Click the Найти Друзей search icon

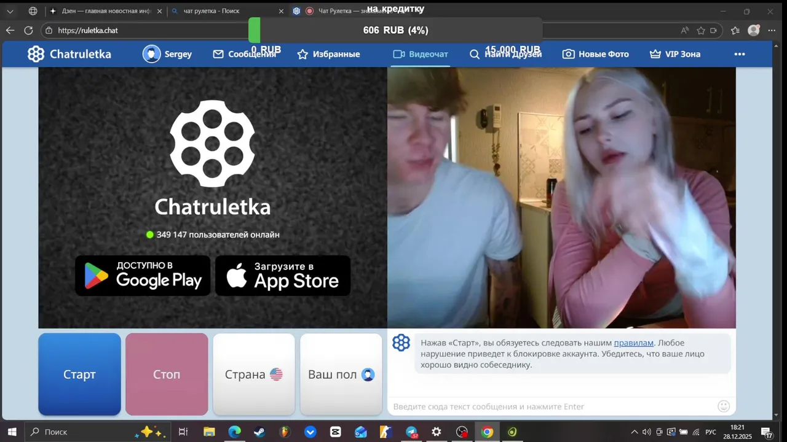coord(474,54)
